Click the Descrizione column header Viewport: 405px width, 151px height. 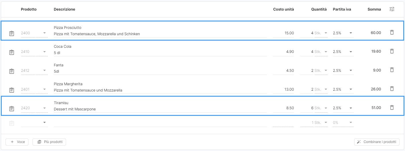[64, 9]
